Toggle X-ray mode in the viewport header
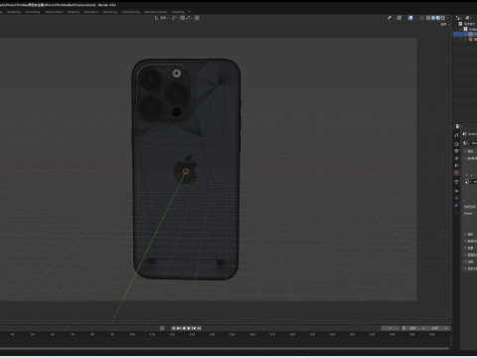The height and width of the screenshot is (358, 477). coord(421,18)
